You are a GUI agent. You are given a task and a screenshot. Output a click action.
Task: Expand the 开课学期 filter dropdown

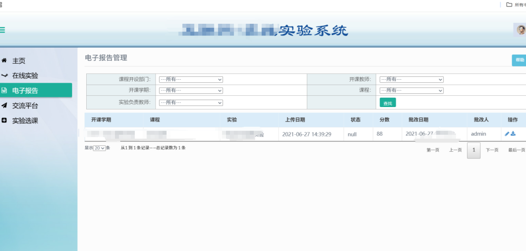pos(191,90)
